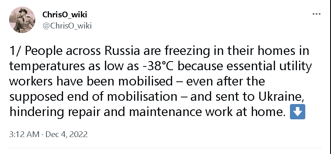Click the -38°C temperature text
Screen dimensions: 331x154
(x=157, y=66)
